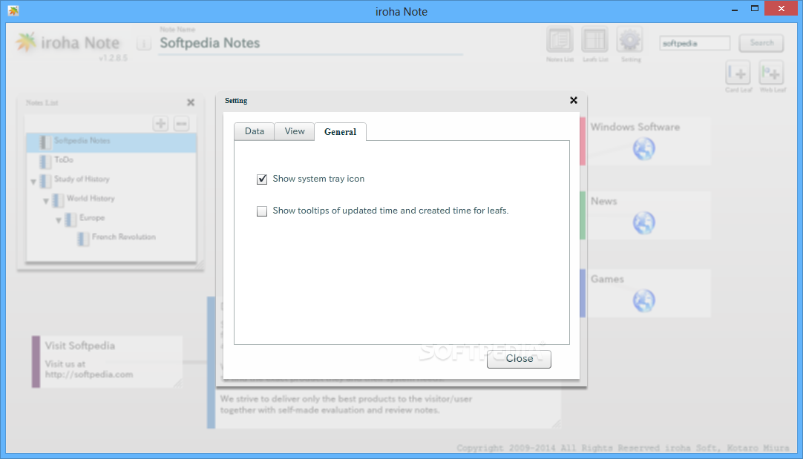Collapse the World History tree node
Screen dimensions: 803x459
click(x=46, y=201)
